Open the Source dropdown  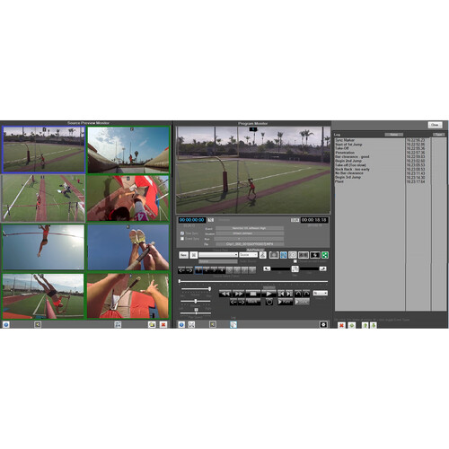click(x=248, y=255)
